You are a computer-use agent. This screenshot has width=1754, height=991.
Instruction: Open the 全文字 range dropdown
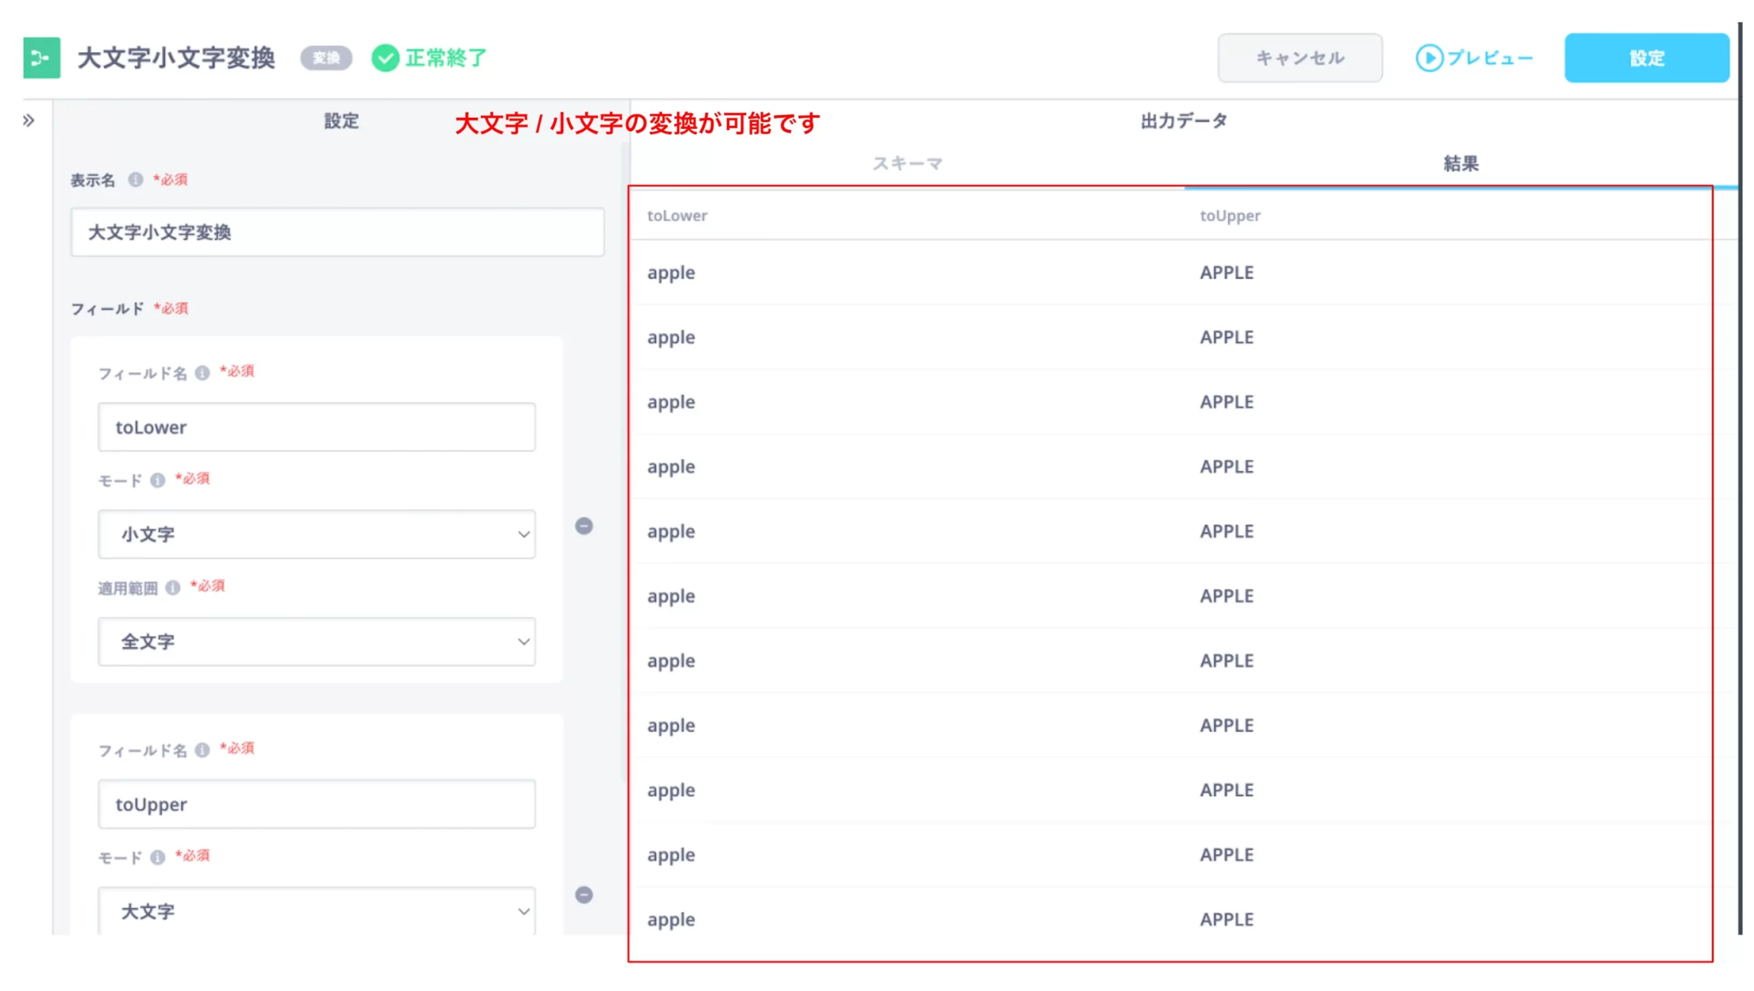pos(317,642)
